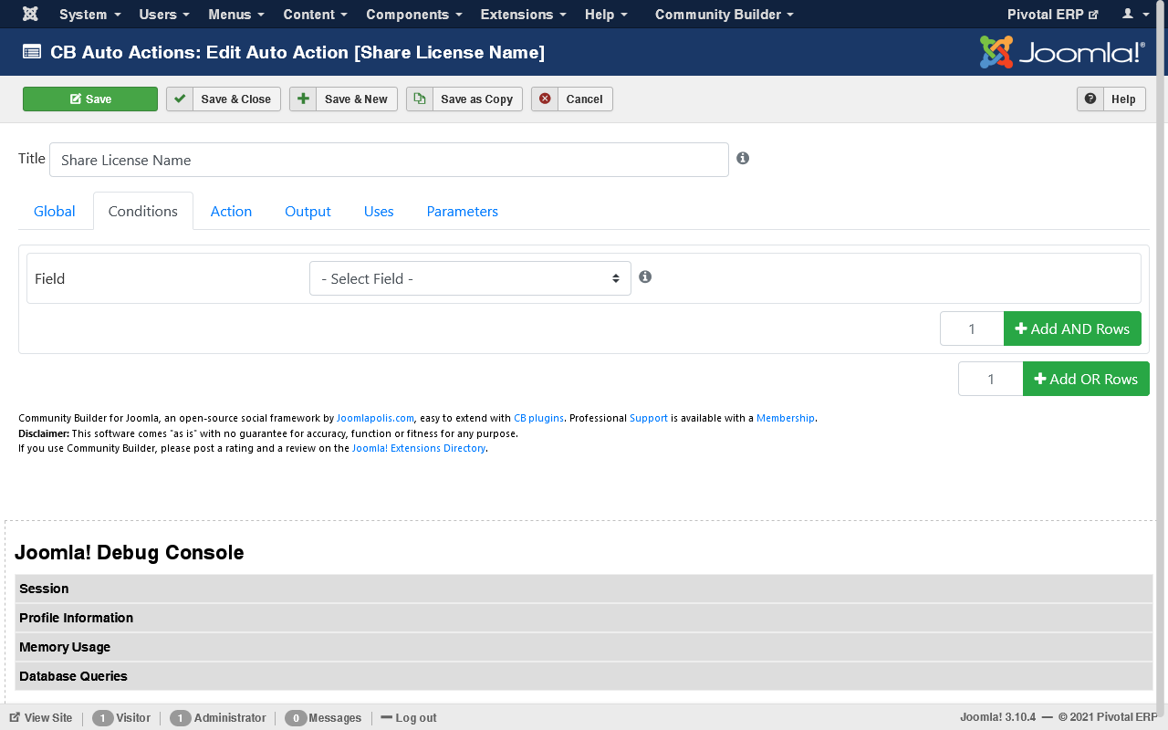Click the info icon beside Title field
This screenshot has width=1168, height=730.
tap(743, 158)
